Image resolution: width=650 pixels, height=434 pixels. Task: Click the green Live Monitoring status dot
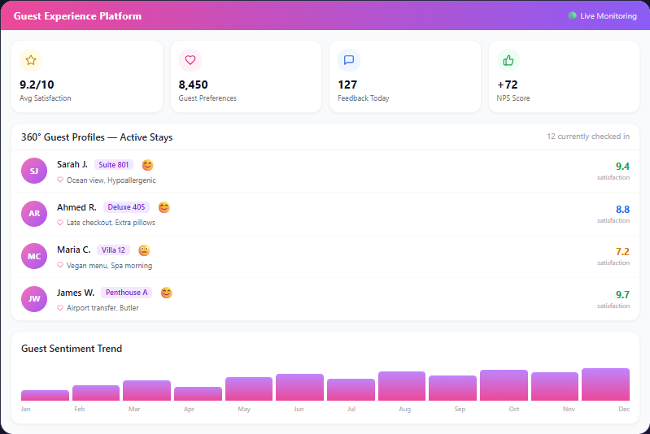573,15
